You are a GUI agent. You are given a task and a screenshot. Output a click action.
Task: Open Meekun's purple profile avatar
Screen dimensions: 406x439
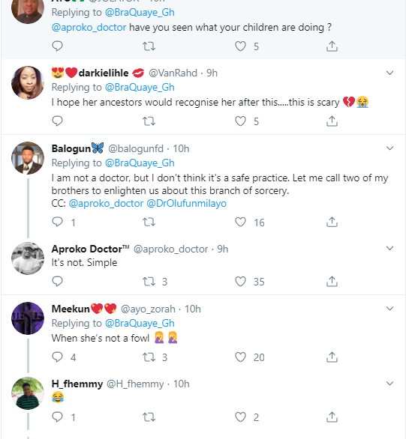point(28,318)
